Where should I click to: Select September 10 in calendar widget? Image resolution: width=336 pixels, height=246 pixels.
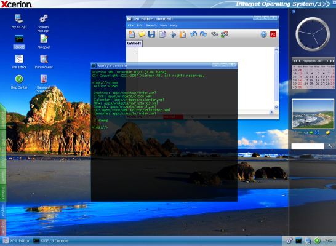tap(306, 77)
